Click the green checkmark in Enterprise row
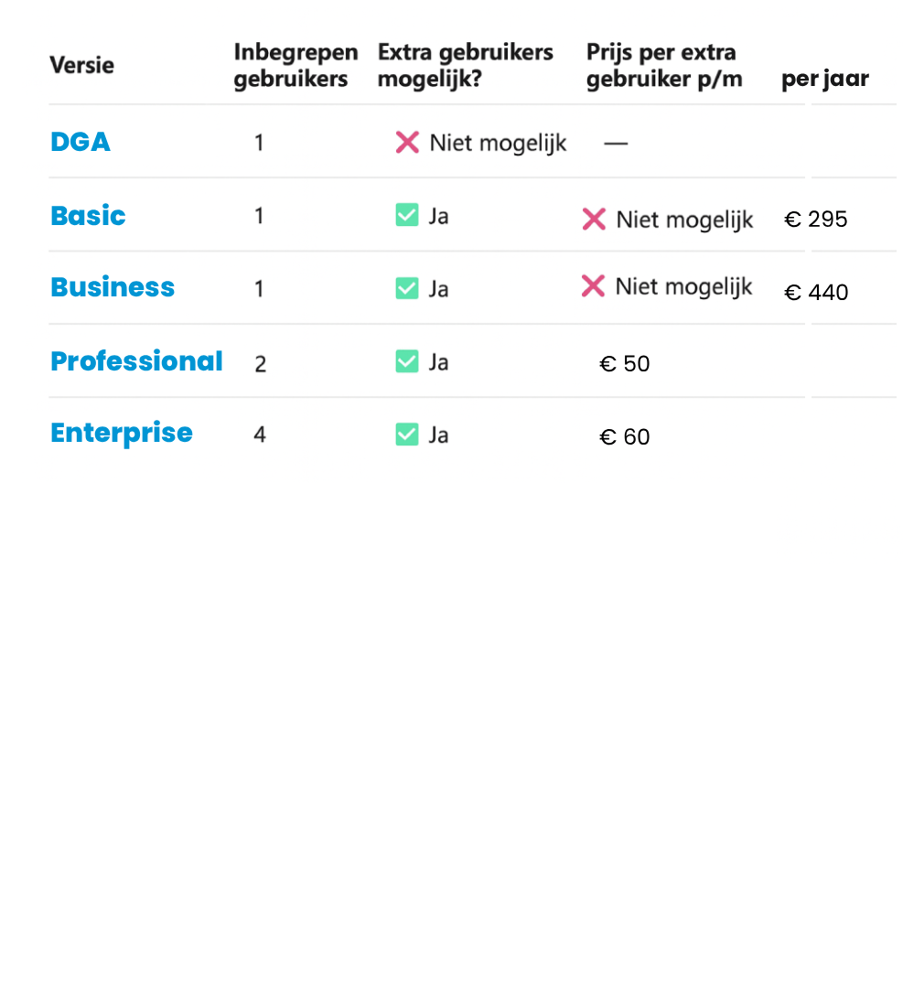The height and width of the screenshot is (988, 903). 407,435
